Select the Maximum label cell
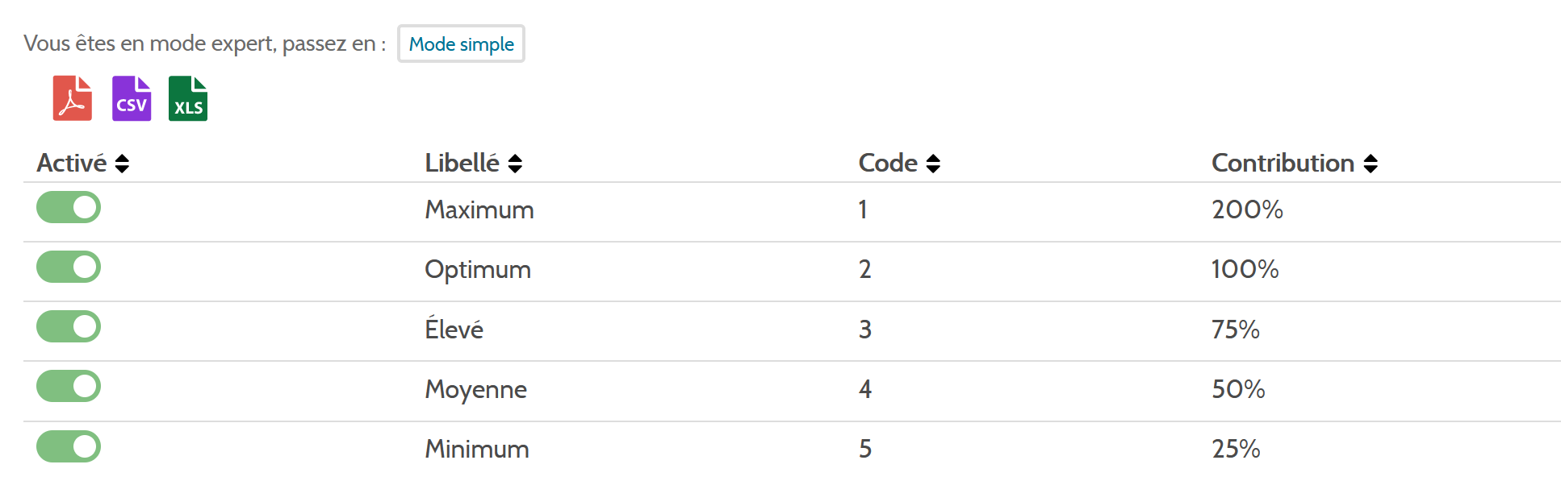 point(479,209)
